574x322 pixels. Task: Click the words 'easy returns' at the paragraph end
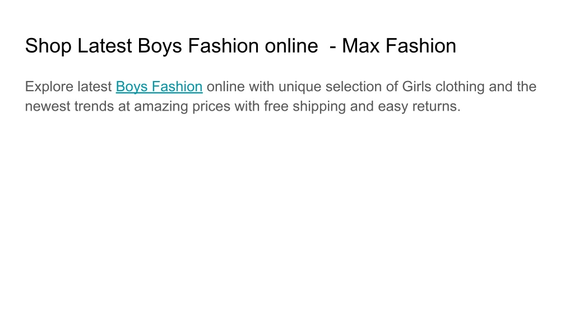[419, 107]
